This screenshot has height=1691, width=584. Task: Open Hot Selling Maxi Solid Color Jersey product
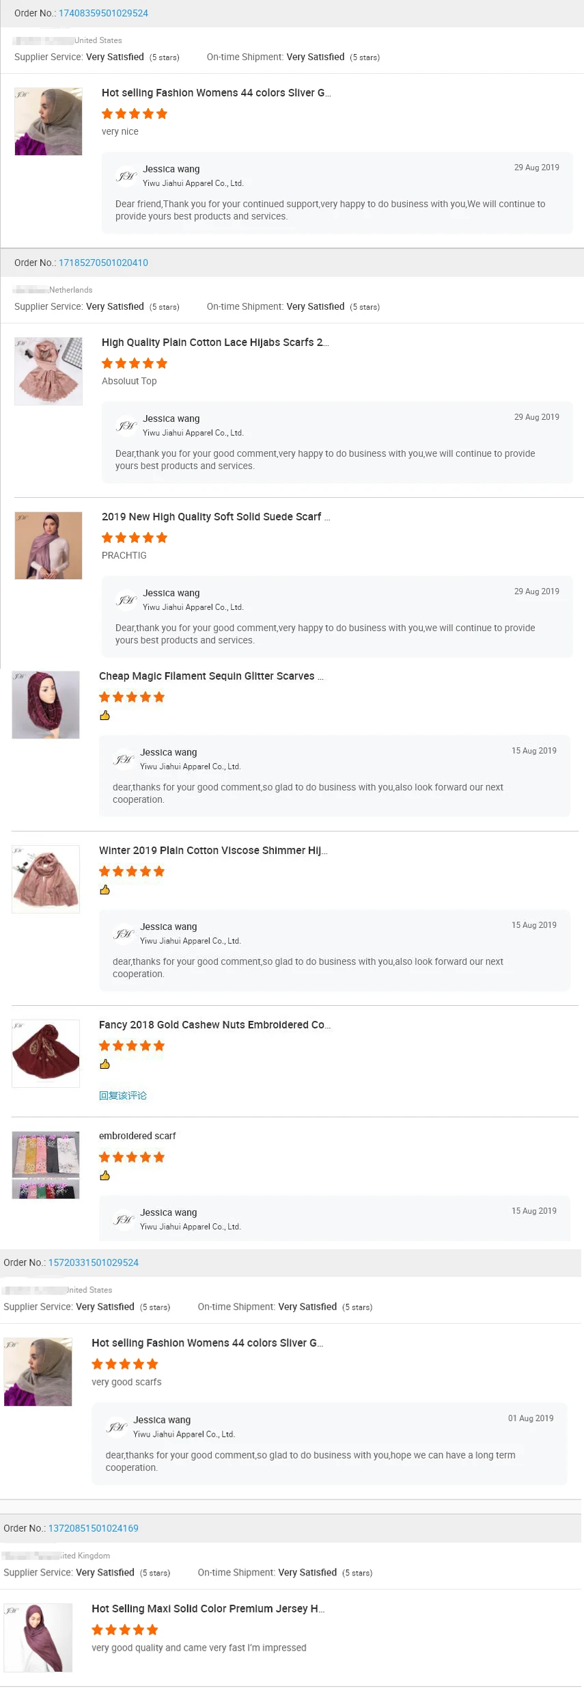coord(208,1608)
